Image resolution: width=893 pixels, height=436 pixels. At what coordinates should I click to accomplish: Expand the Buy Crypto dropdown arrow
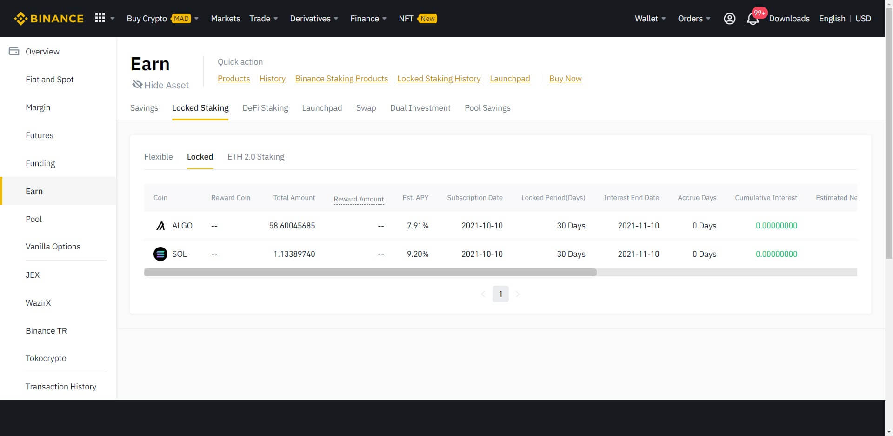click(x=196, y=19)
